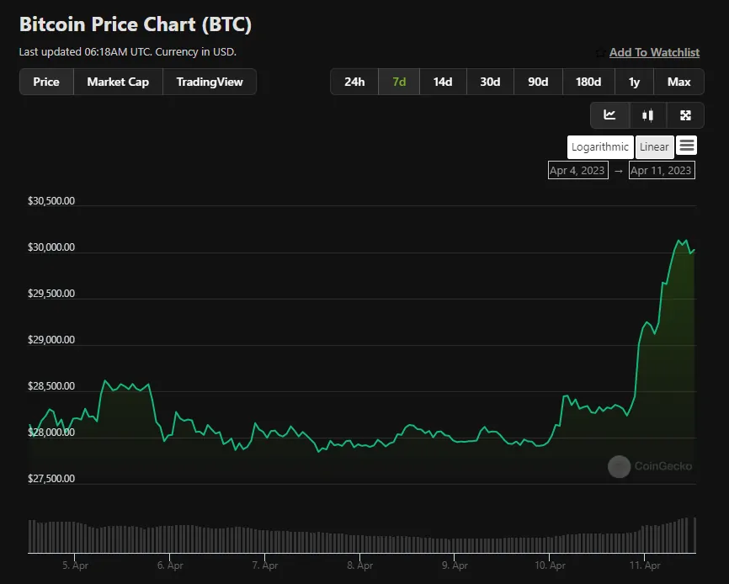Click the 8. Apr date label

pyautogui.click(x=359, y=565)
